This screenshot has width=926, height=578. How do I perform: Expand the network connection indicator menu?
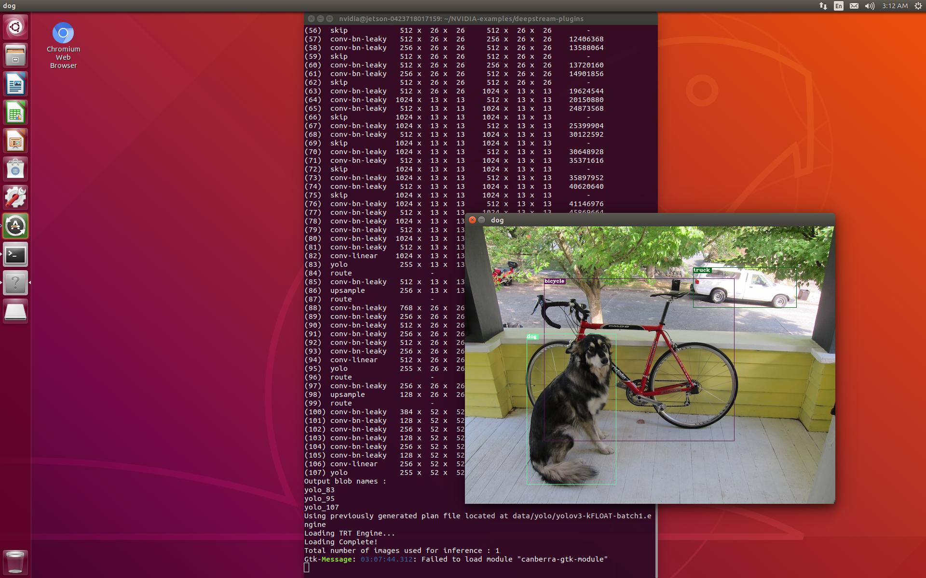point(823,6)
